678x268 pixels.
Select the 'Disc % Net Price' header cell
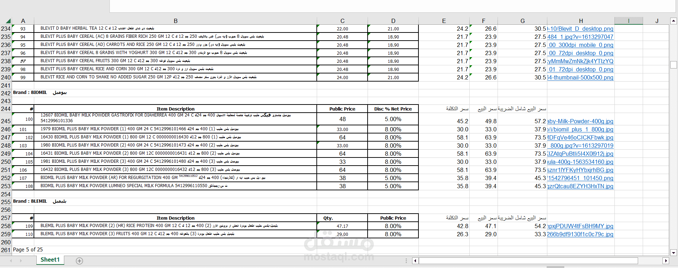393,109
